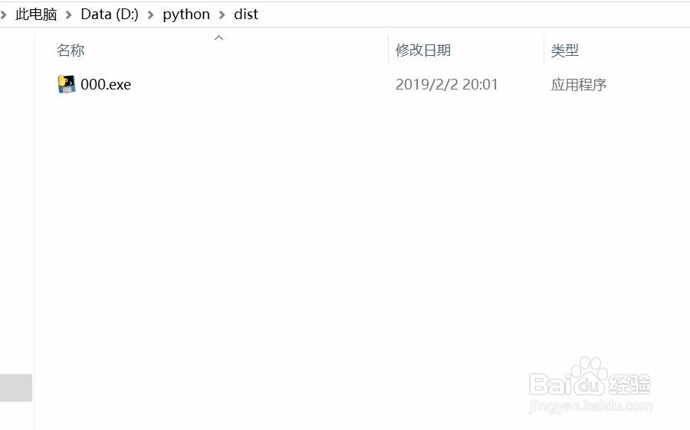Click divider between 修改日期 and 类型 columns
This screenshot has height=430, width=690.
(544, 50)
